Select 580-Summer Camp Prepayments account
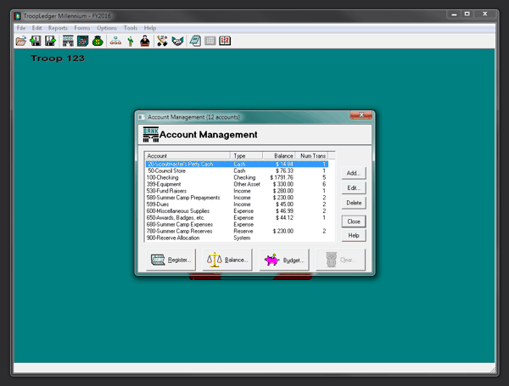The width and height of the screenshot is (509, 386). [237, 198]
